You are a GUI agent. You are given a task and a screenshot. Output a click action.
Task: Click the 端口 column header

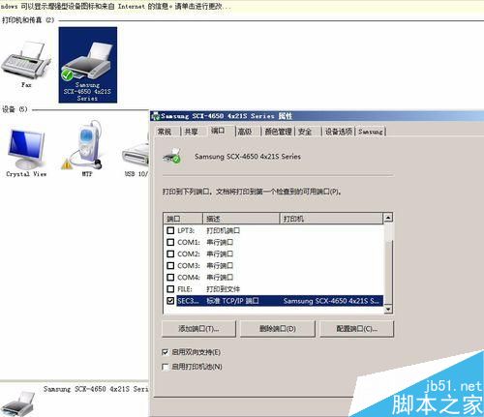pos(183,219)
